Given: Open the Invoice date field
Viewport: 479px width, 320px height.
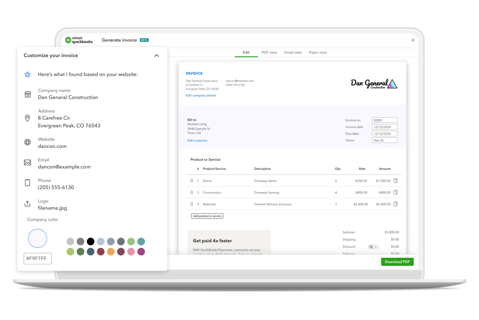Looking at the screenshot, I should coord(384,127).
